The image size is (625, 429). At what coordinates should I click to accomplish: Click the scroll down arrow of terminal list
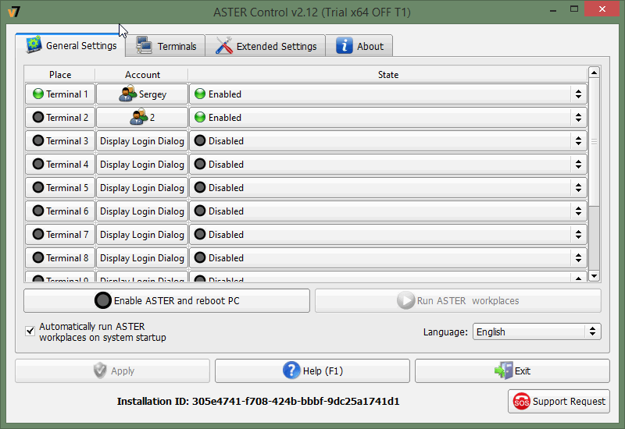(x=594, y=276)
